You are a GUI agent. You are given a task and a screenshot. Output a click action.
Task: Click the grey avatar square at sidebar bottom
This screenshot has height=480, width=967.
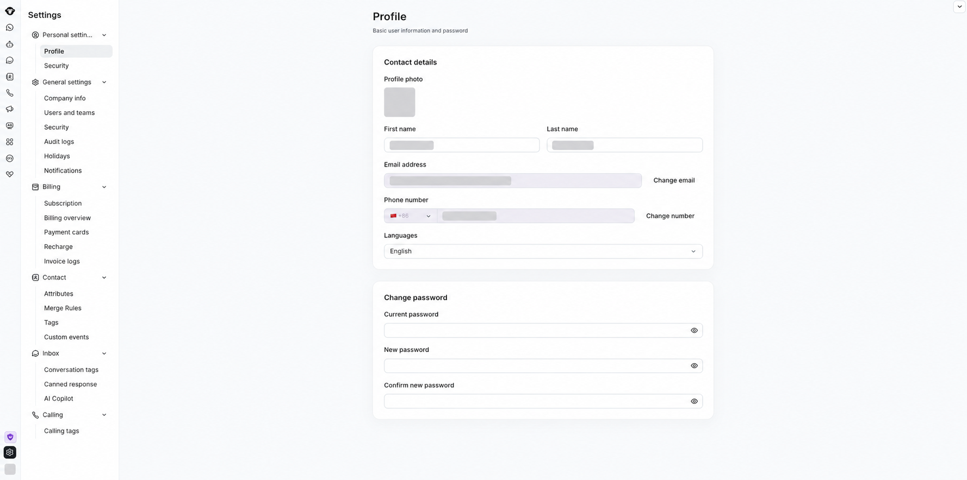[10, 469]
